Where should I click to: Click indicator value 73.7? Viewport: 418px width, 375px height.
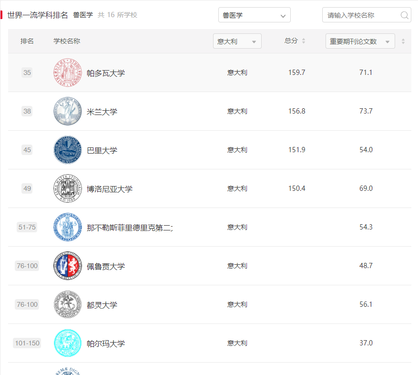pos(366,111)
